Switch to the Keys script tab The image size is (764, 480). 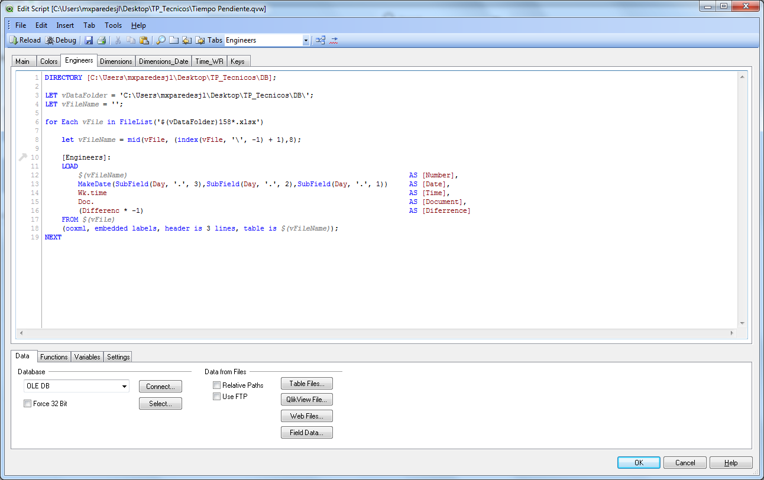point(238,61)
